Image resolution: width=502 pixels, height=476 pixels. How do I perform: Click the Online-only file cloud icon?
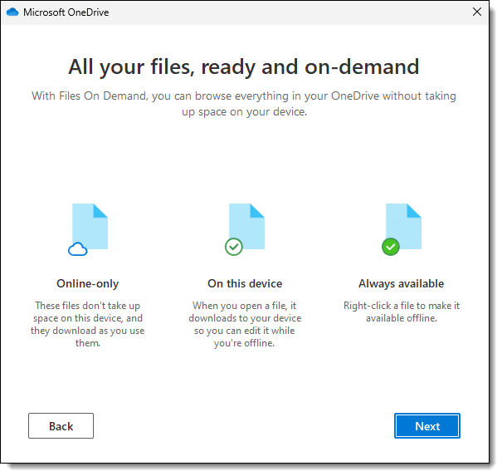pyautogui.click(x=88, y=229)
